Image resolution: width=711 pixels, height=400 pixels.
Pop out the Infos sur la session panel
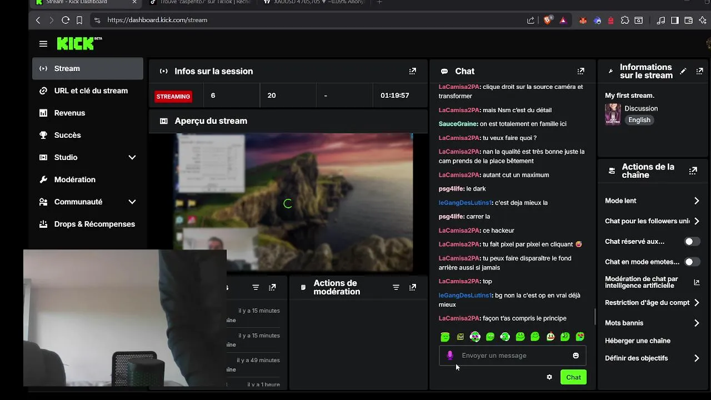(413, 71)
